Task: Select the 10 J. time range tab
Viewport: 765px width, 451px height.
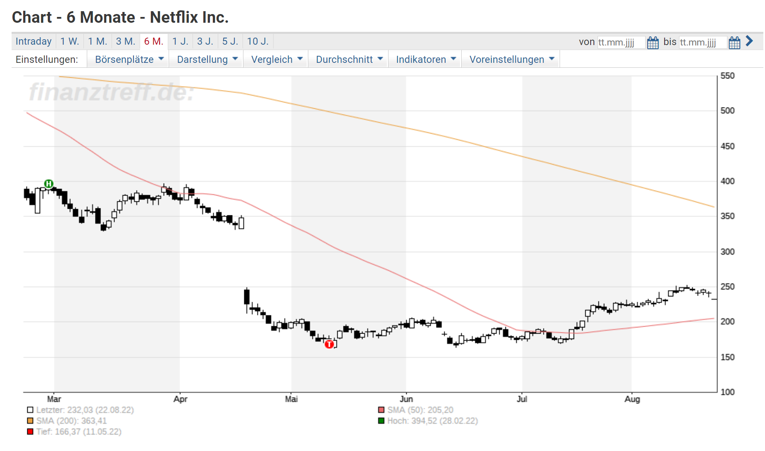Action: pyautogui.click(x=258, y=41)
